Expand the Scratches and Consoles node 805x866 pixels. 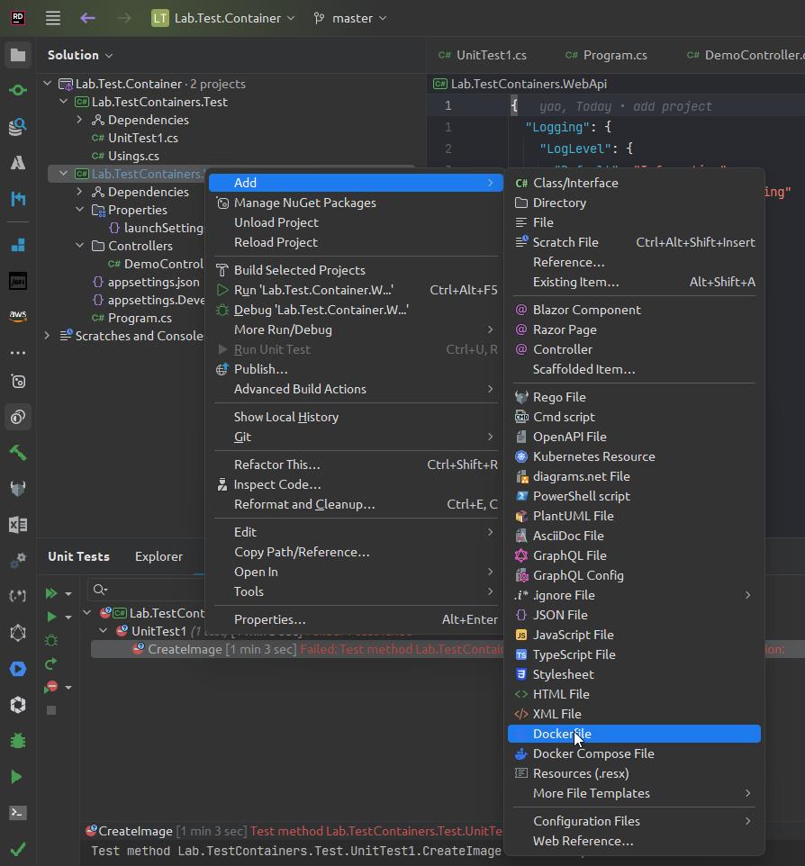(x=47, y=336)
